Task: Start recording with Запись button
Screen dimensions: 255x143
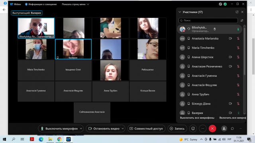Action: coord(177,129)
